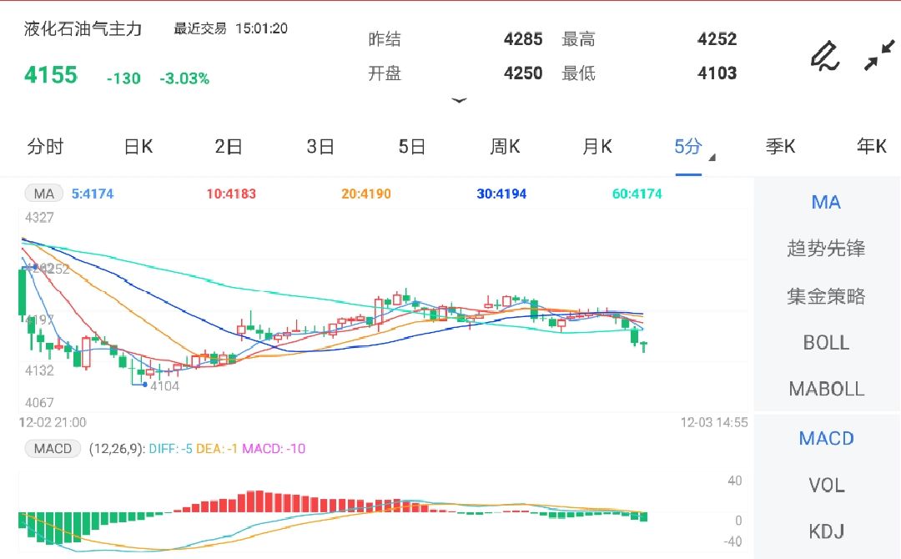The image size is (901, 559).
Task: Click the 5:4174 moving average value
Action: tap(93, 194)
